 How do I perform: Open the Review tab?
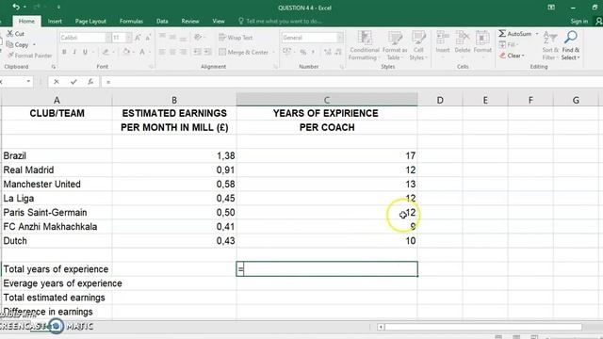pos(190,21)
